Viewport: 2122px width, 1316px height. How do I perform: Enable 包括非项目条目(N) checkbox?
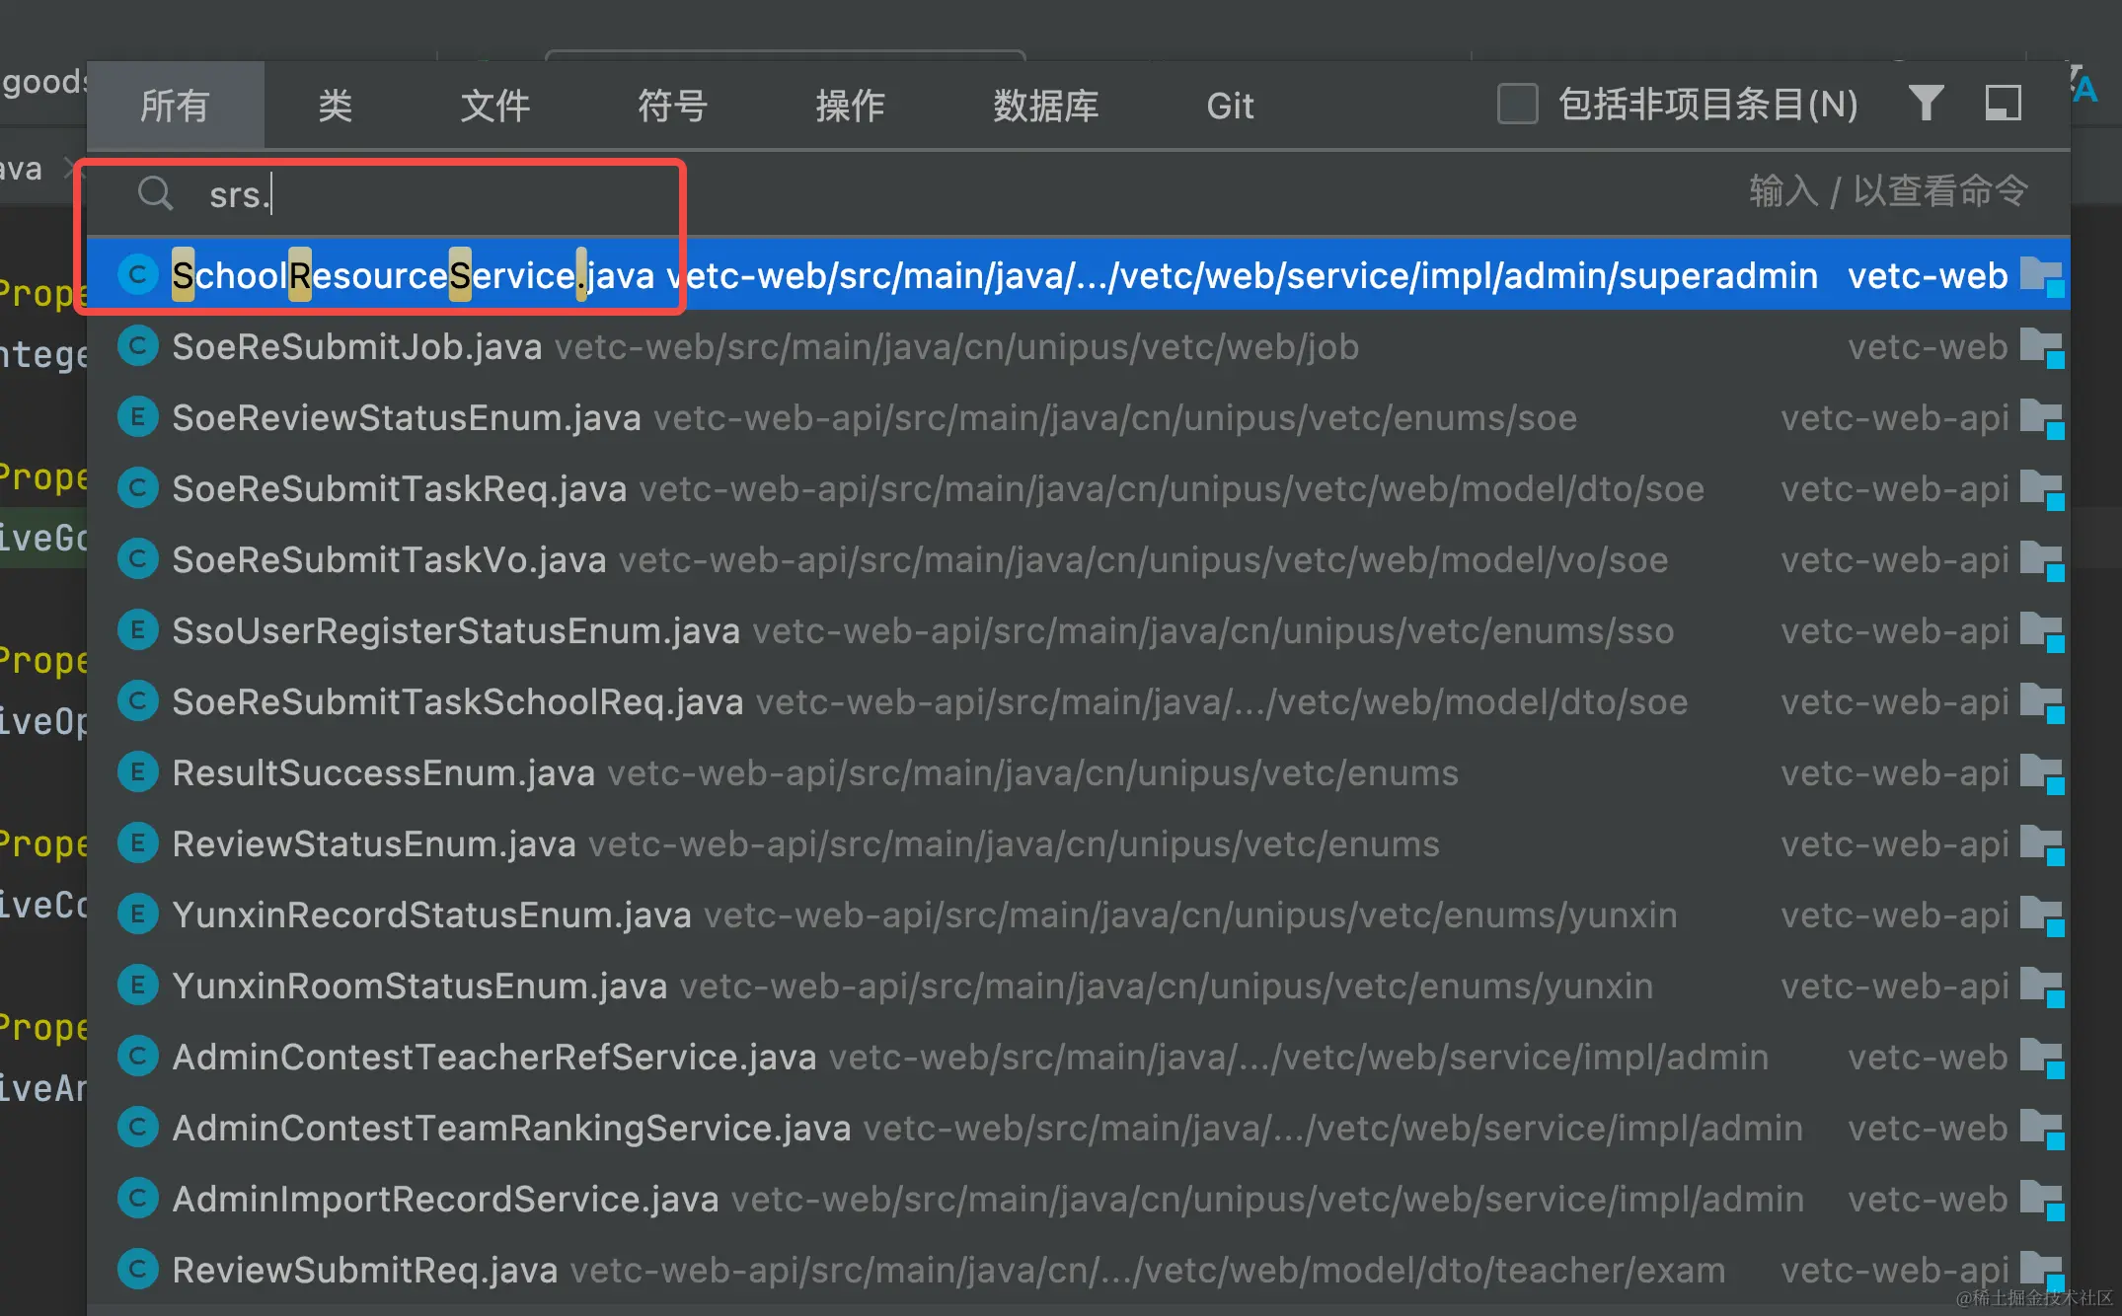click(1517, 104)
